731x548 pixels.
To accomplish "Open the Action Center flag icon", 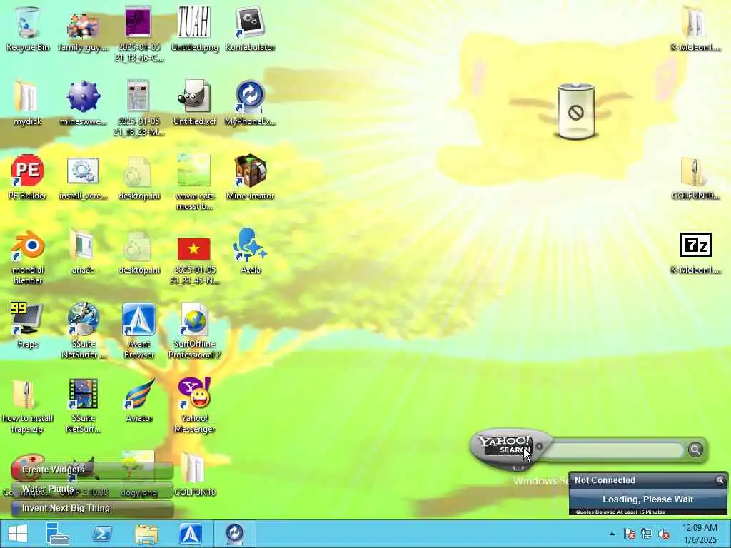I will [630, 534].
